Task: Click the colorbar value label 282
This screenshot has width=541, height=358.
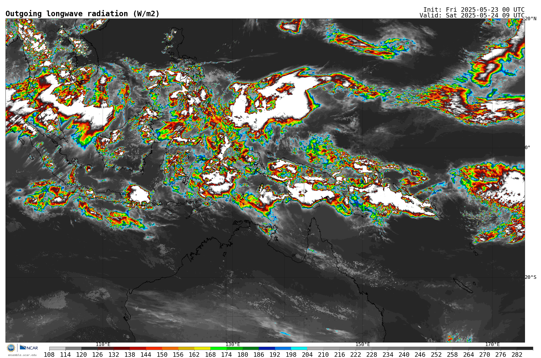Action: 517,355
